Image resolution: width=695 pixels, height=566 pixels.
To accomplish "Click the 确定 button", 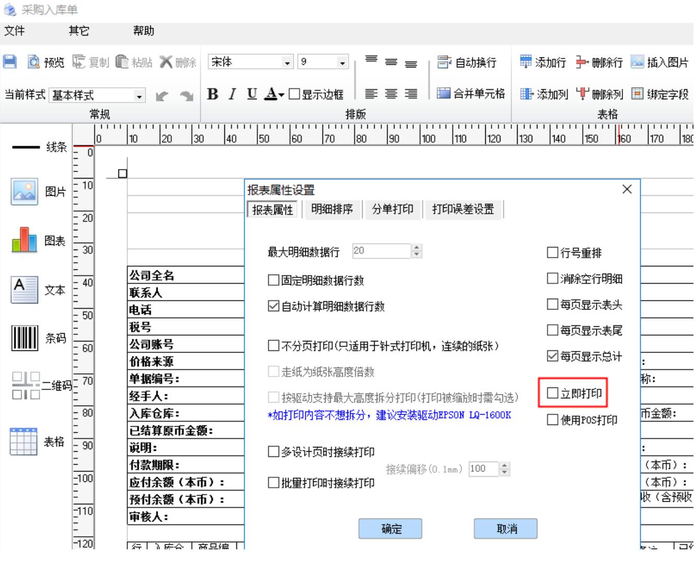I will point(390,528).
